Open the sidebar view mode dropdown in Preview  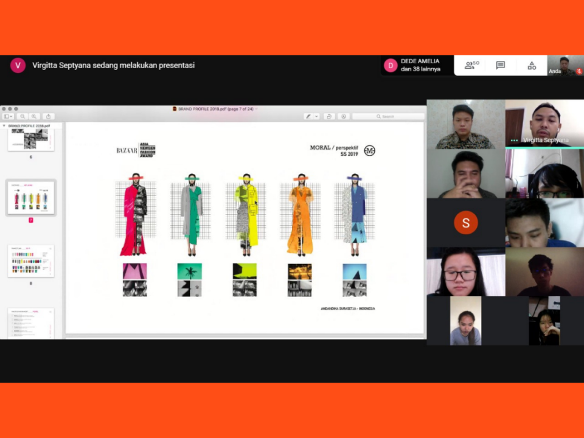[x=8, y=117]
